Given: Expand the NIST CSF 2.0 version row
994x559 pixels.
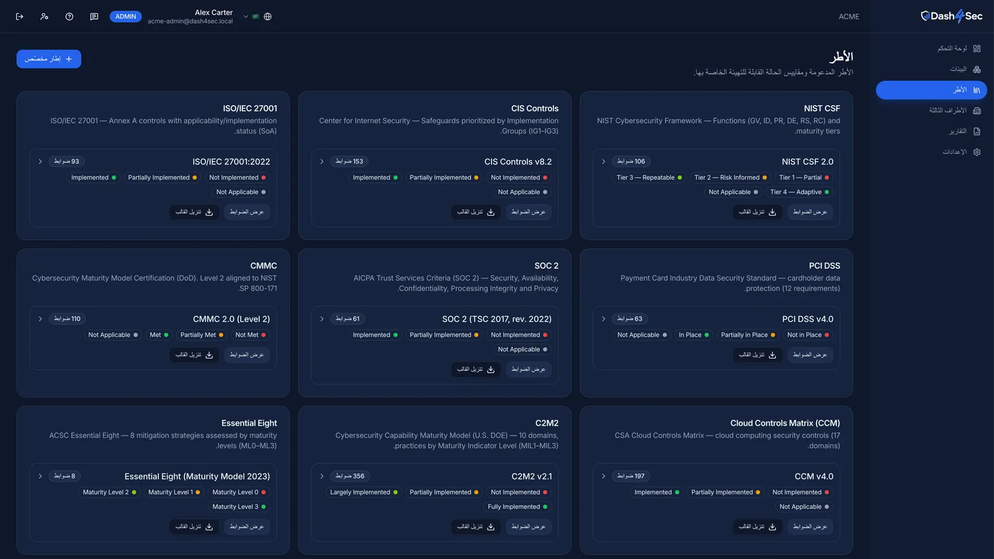Looking at the screenshot, I should (603, 161).
